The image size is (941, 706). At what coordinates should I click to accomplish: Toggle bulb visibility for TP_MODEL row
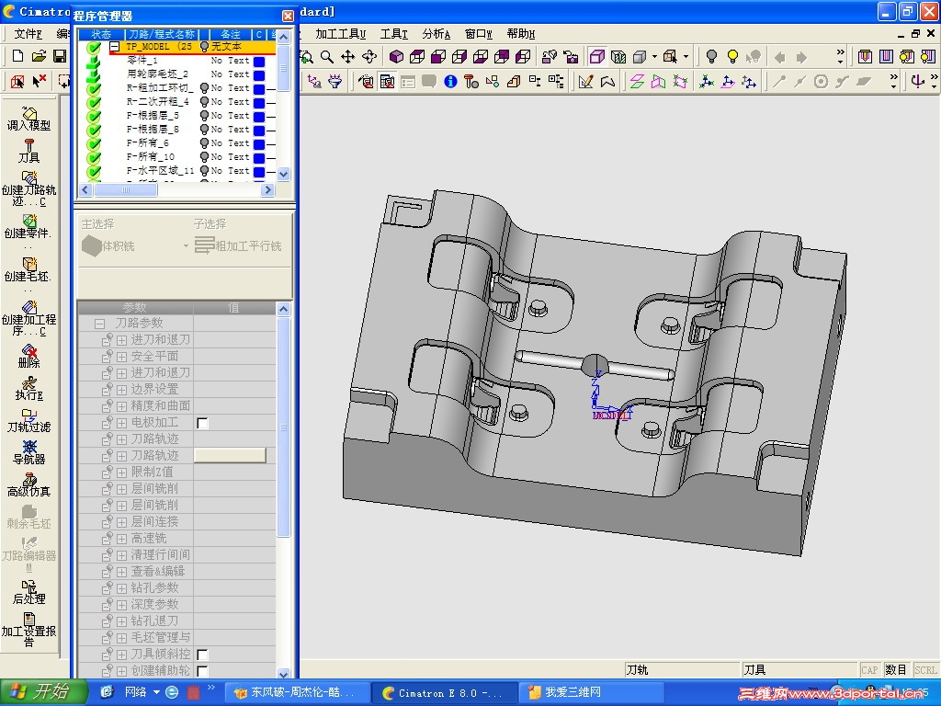[x=204, y=46]
